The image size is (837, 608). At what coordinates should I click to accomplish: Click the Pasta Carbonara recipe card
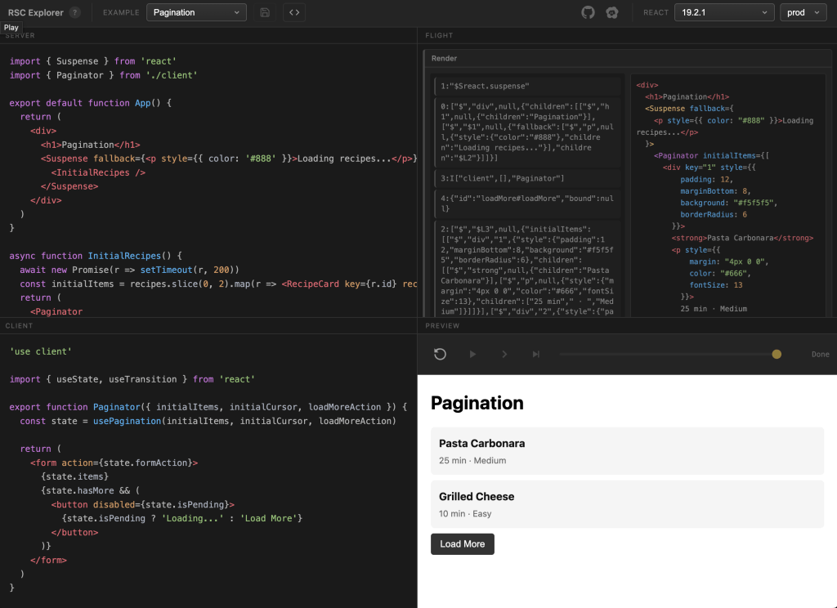pos(627,451)
